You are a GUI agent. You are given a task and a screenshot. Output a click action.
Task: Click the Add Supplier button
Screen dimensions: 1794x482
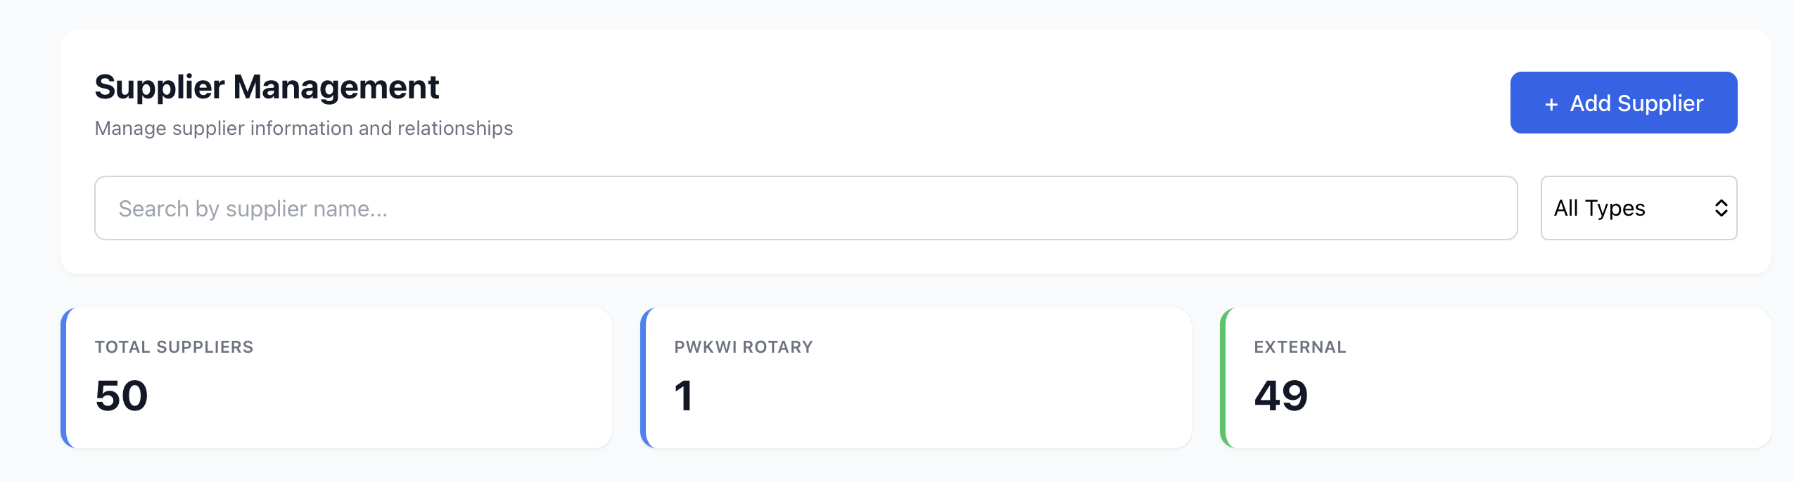coord(1623,103)
